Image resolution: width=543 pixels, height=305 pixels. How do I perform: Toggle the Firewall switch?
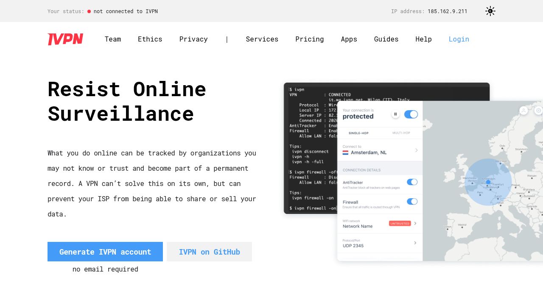pyautogui.click(x=412, y=201)
